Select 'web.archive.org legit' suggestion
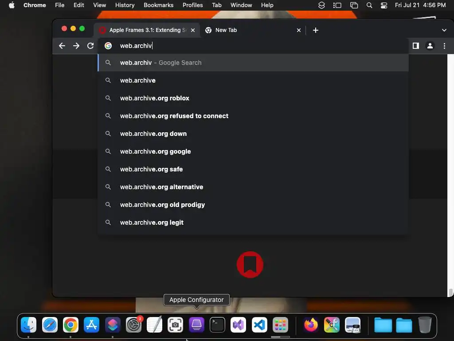The height and width of the screenshot is (341, 454). click(x=253, y=222)
